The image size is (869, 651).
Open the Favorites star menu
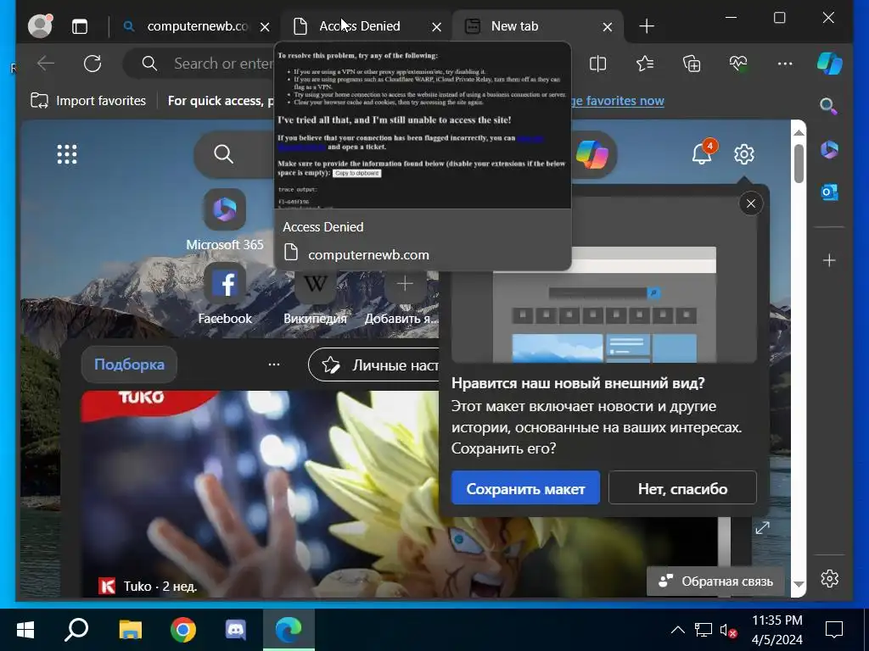click(x=645, y=64)
